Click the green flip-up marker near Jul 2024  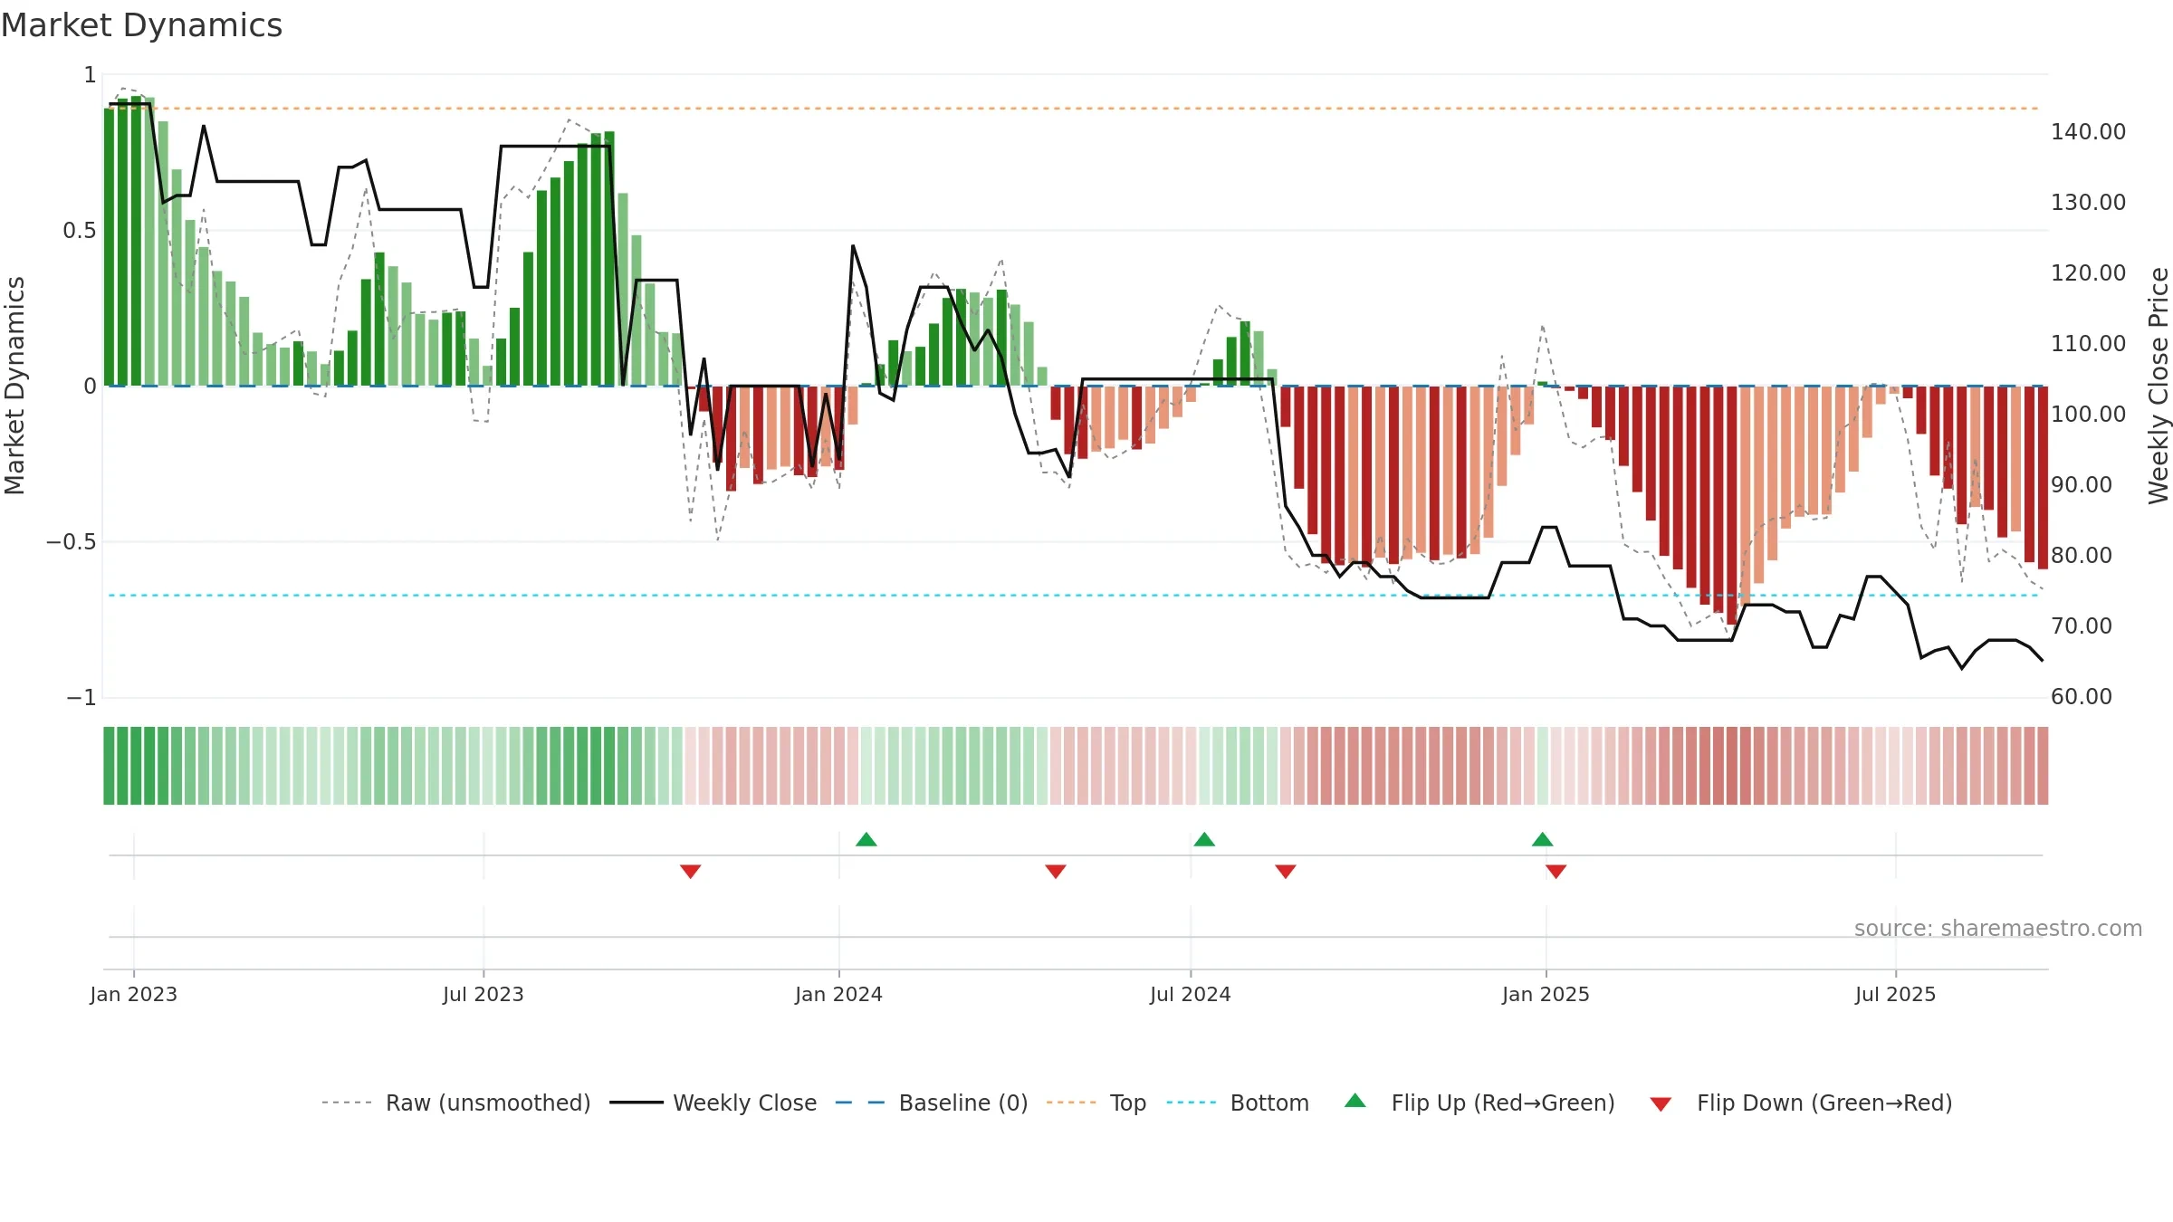[1204, 839]
